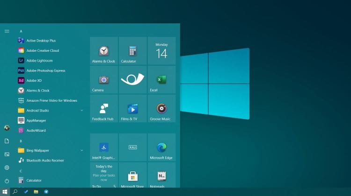
Task: Expand the Start hamburger menu
Action: (7, 31)
